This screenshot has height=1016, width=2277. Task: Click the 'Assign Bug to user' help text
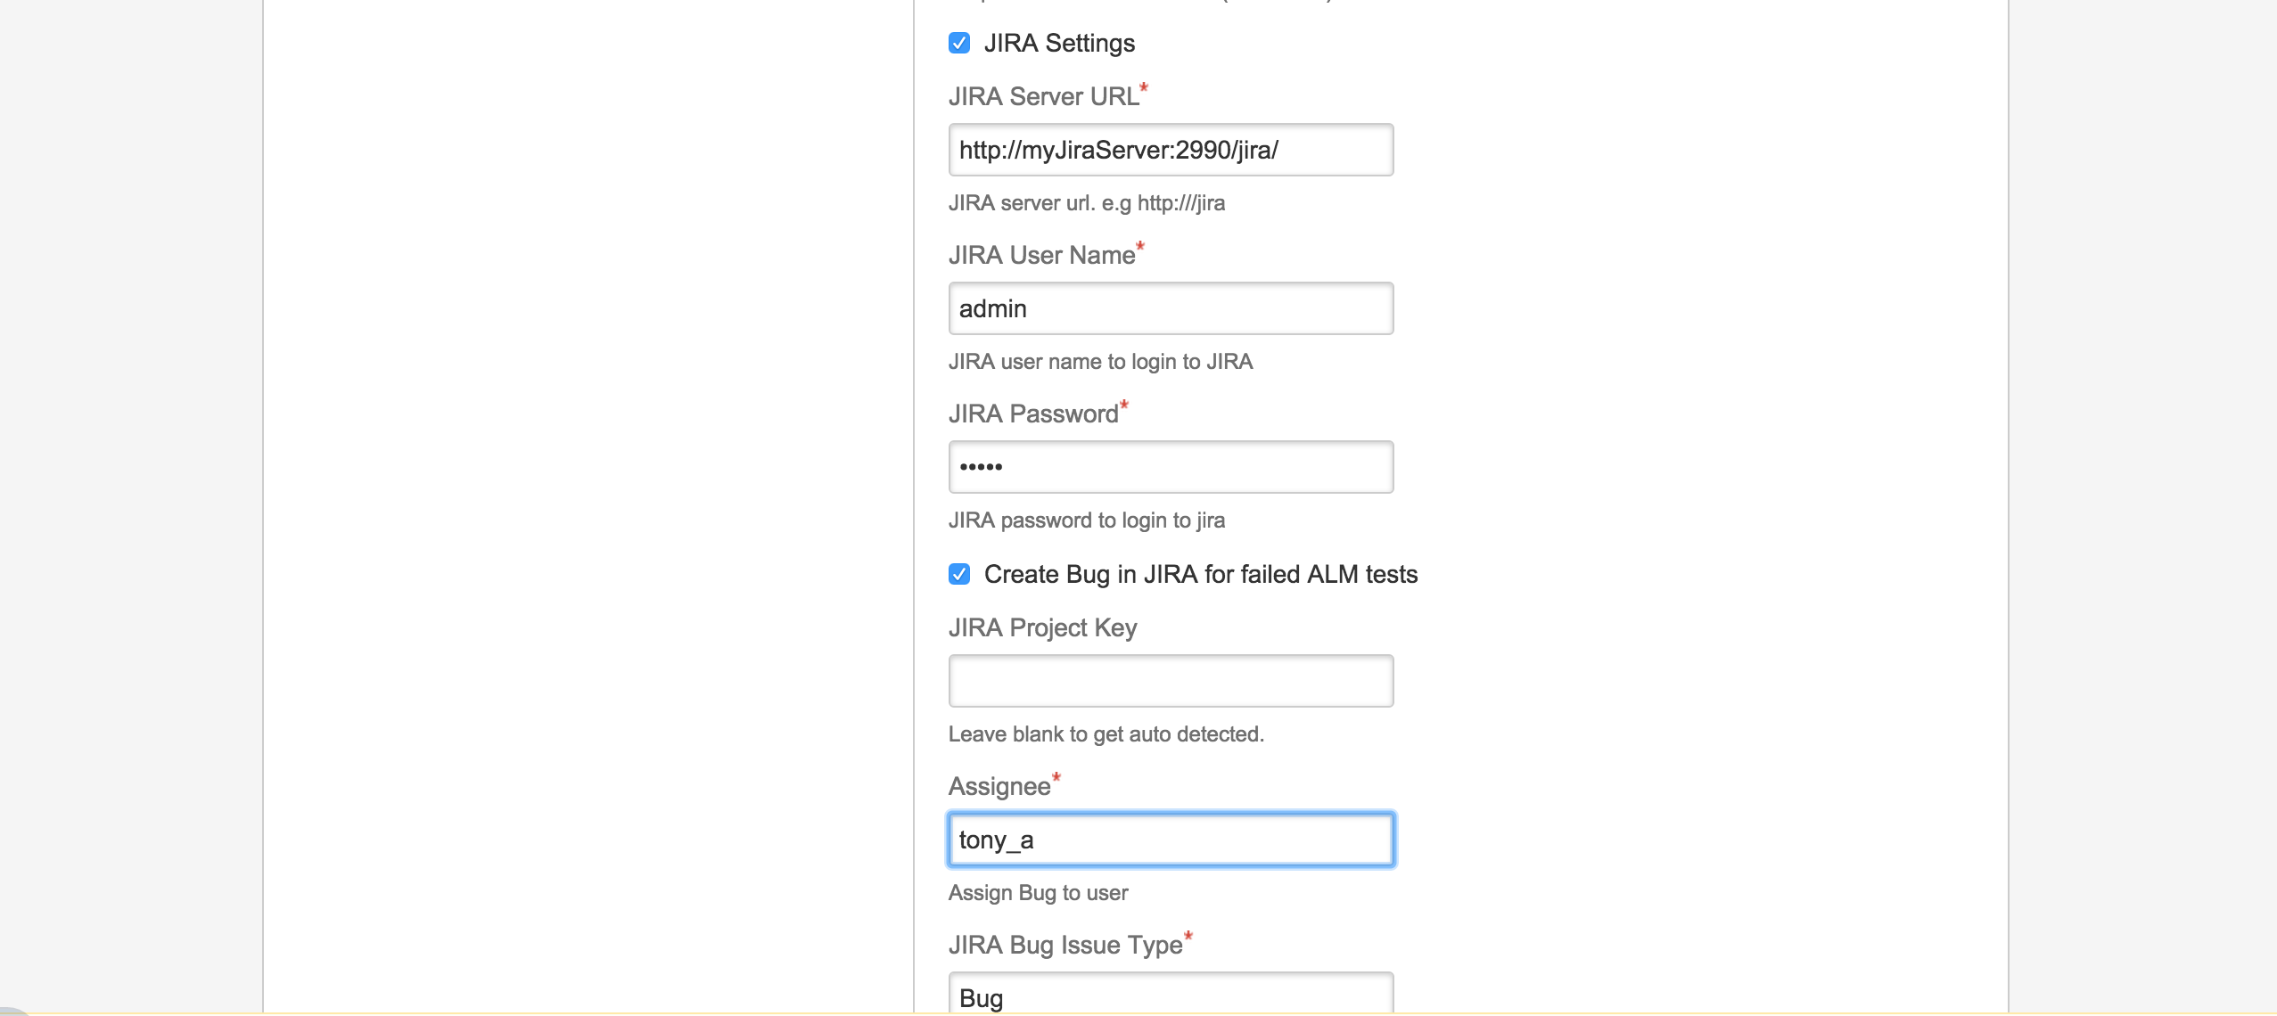pyautogui.click(x=1038, y=893)
